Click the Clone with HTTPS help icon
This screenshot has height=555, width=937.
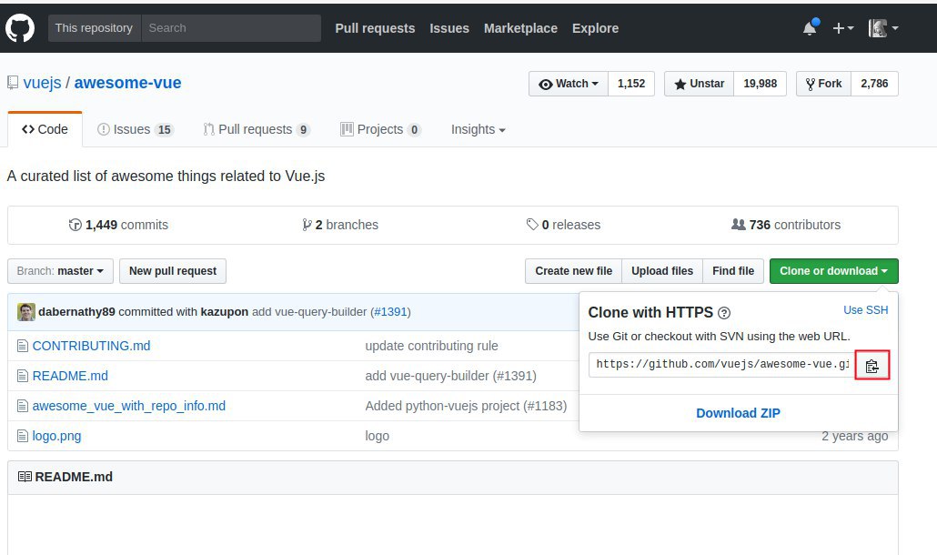tap(724, 313)
